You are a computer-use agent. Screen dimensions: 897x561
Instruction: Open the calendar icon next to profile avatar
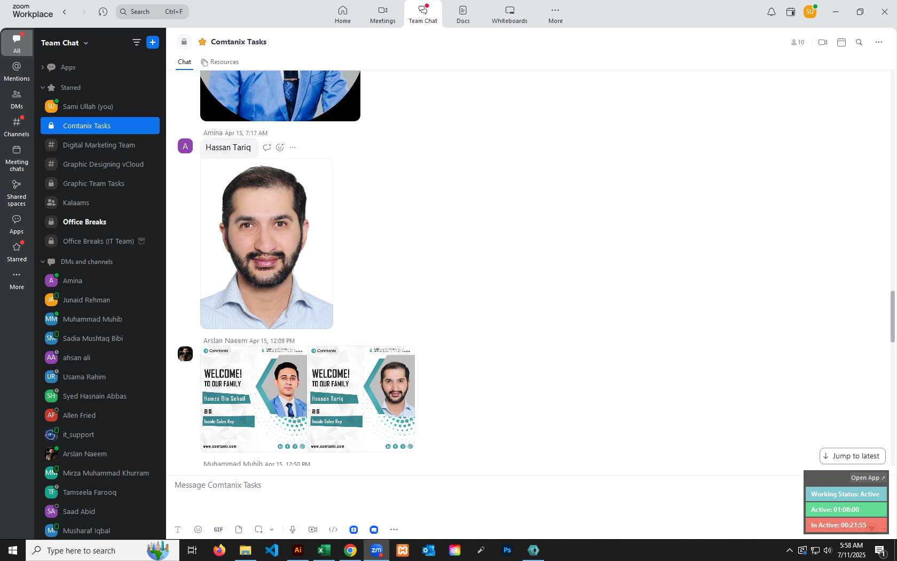791,12
